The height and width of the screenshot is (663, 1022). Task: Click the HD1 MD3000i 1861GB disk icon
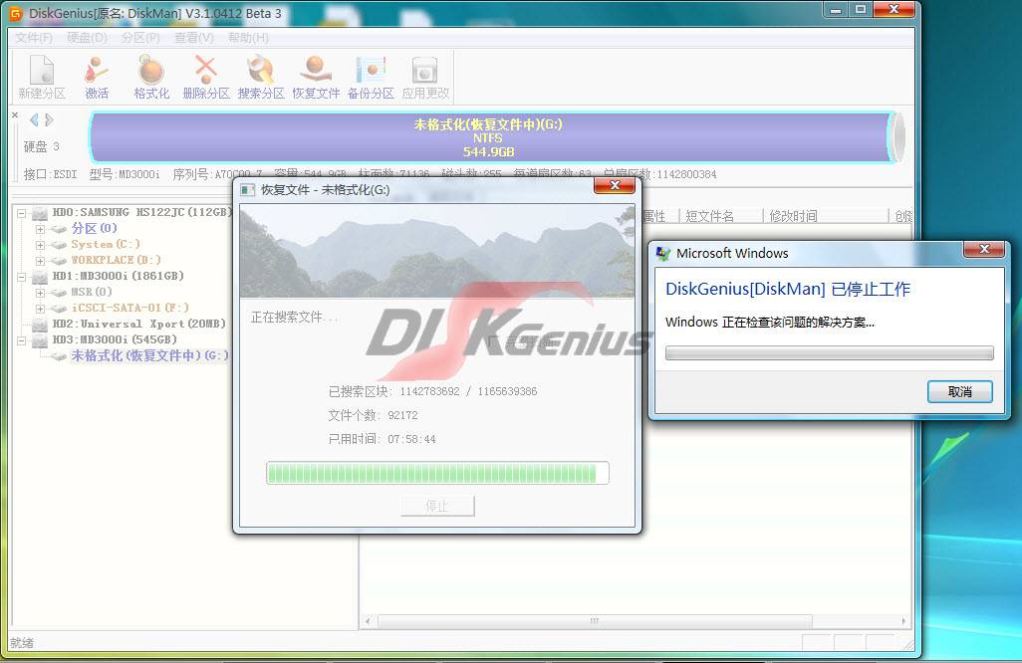tap(41, 277)
